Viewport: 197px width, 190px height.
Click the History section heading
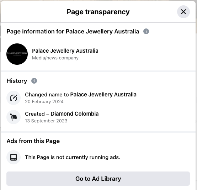click(17, 81)
